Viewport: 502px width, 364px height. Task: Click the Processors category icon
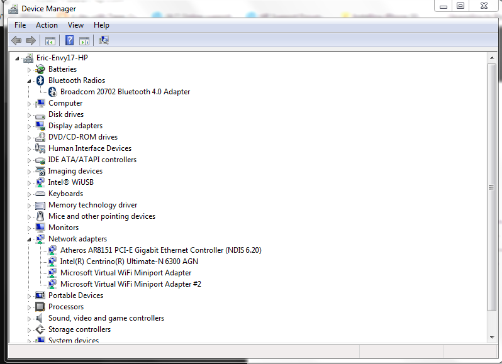[40, 307]
